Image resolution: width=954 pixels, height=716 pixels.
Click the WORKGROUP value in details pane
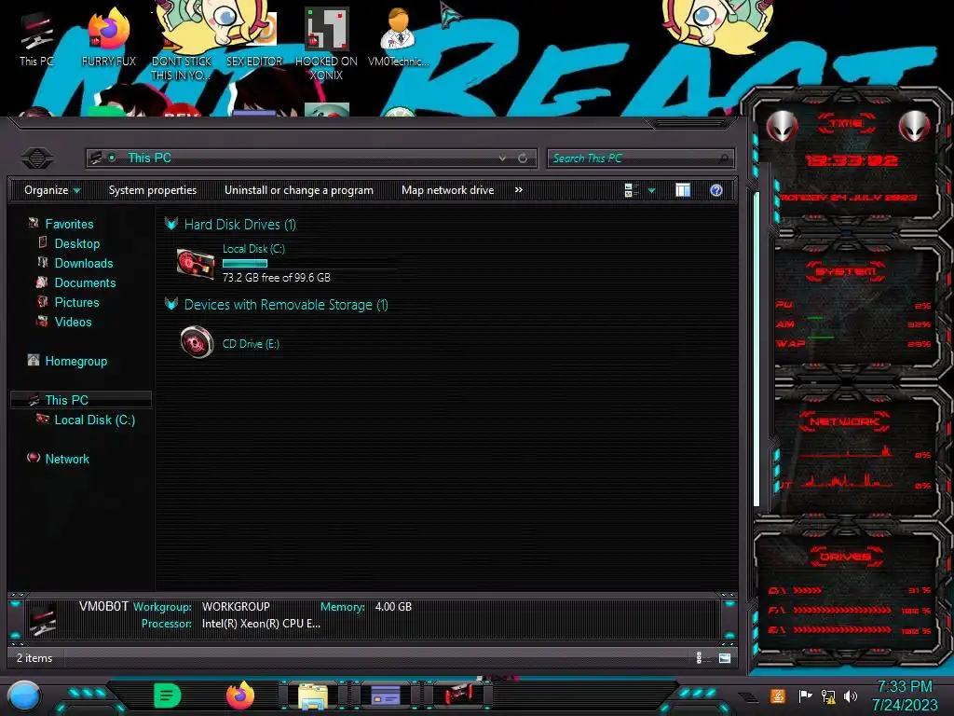pyautogui.click(x=236, y=606)
